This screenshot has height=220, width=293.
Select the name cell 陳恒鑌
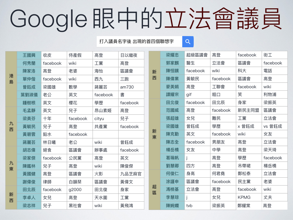coord(172,71)
